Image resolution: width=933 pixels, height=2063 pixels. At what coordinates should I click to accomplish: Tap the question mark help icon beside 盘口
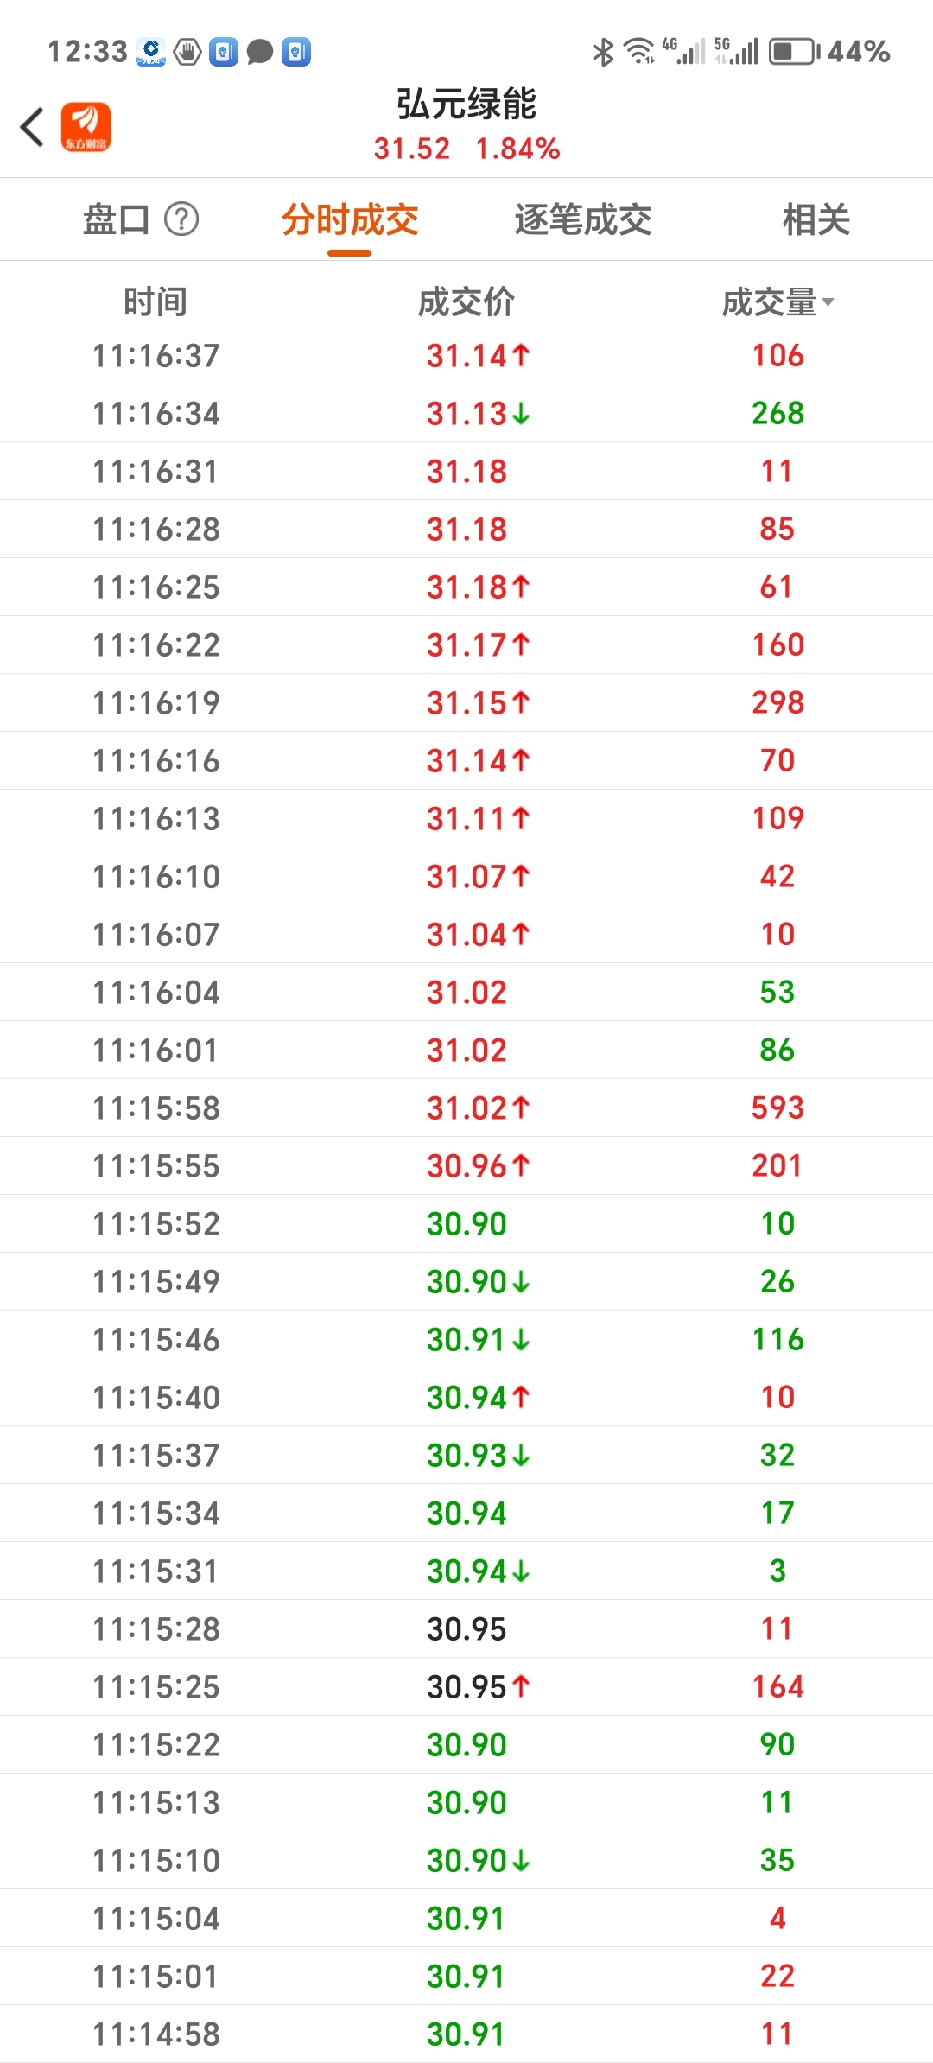pyautogui.click(x=181, y=219)
